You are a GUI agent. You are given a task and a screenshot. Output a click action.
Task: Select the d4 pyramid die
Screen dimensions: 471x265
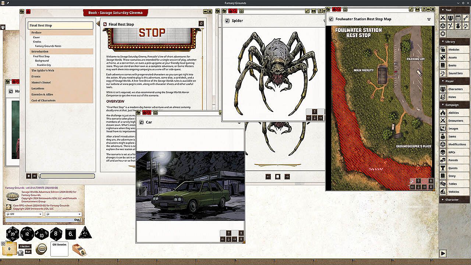(85, 233)
